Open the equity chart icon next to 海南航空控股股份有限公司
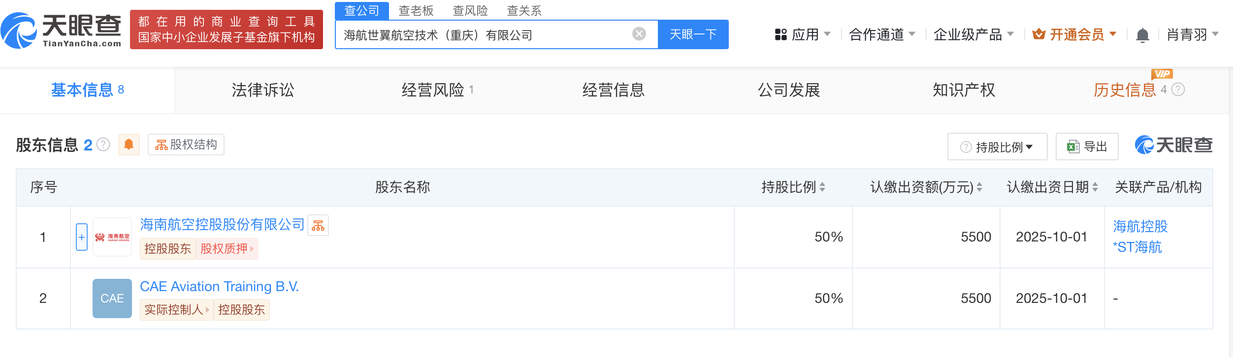Viewport: 1233px width, 357px height. pos(318,225)
